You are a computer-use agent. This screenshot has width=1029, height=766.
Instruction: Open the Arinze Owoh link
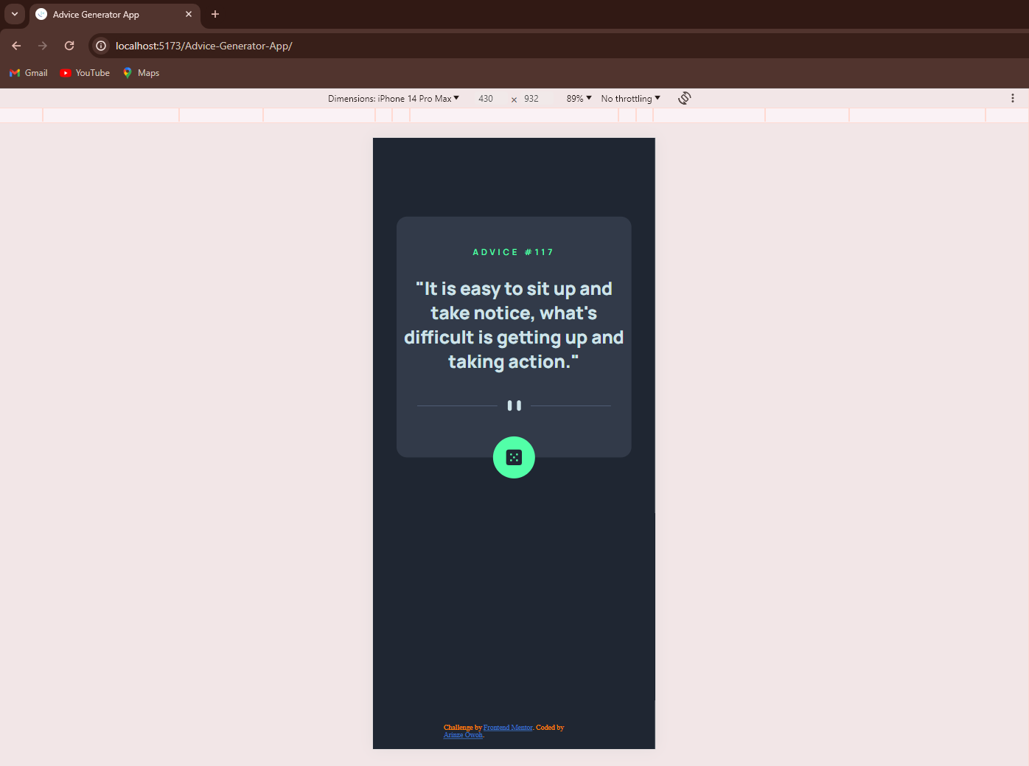tap(464, 735)
